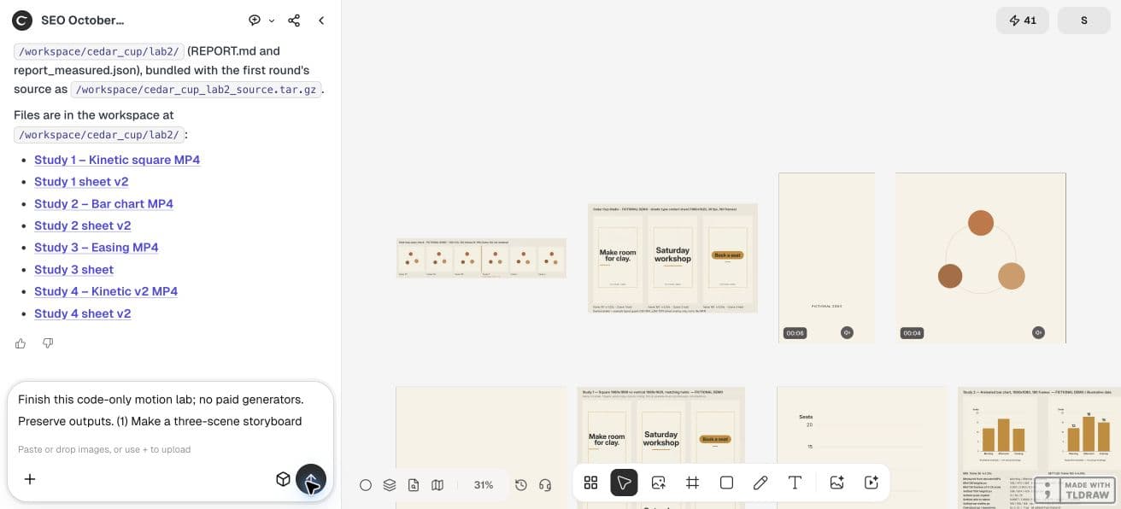
Task: Select the blank beige canvas thumbnail in bottom row
Action: [x=481, y=448]
